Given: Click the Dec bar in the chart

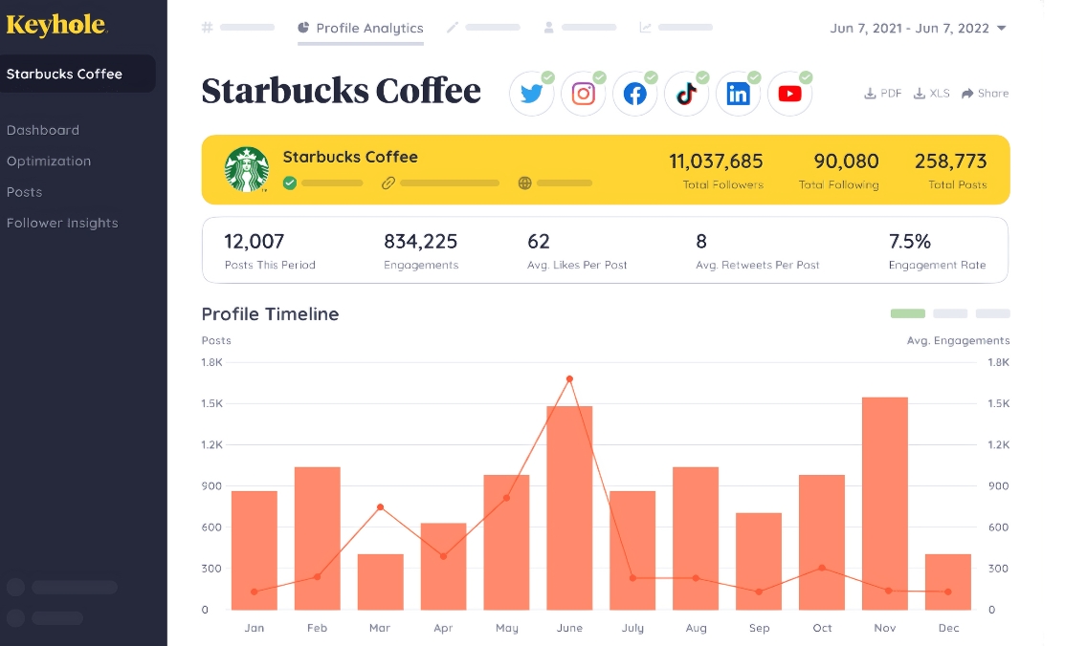Looking at the screenshot, I should click(947, 582).
